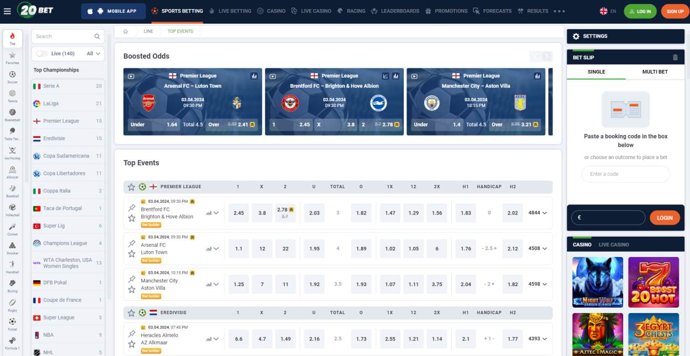Open video icon on Manchester City boosted card

(x=414, y=76)
